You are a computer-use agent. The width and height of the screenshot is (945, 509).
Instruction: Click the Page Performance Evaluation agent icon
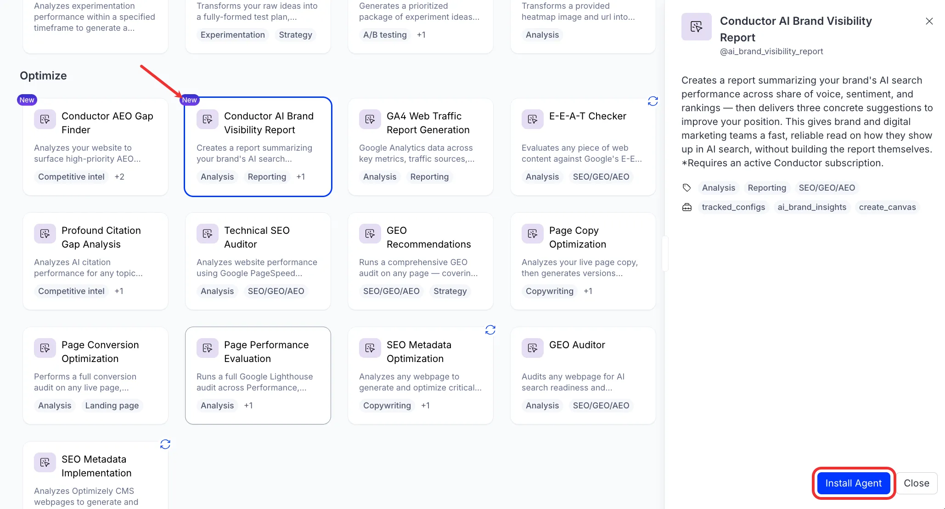pos(208,348)
